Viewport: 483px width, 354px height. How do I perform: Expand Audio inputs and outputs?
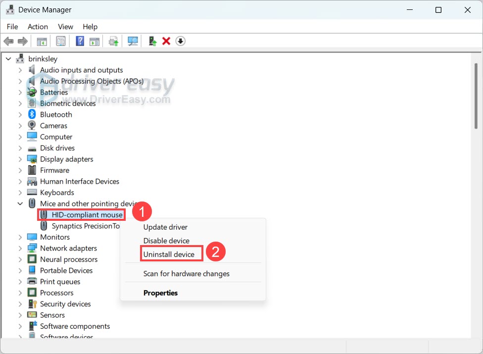20,70
